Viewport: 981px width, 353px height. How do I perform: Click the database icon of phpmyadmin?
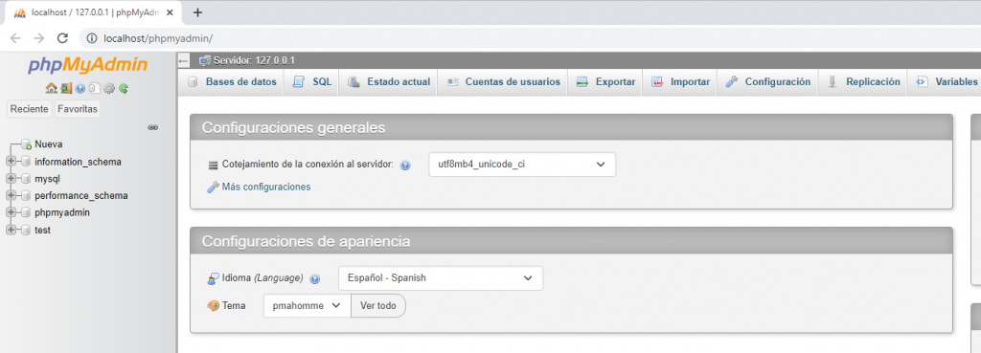click(x=25, y=212)
